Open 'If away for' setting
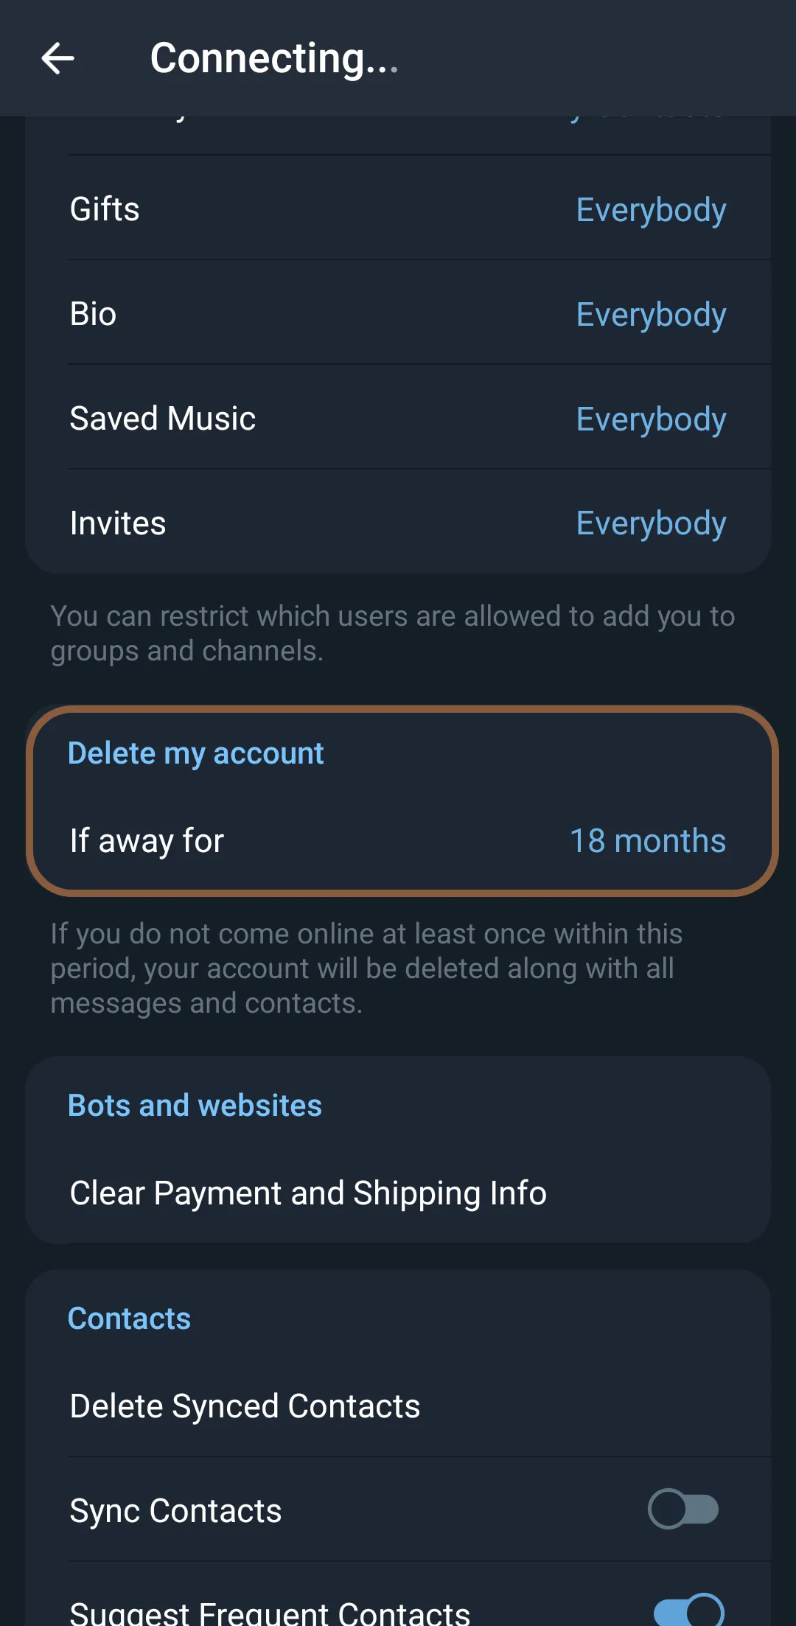This screenshot has height=1626, width=796. tap(147, 841)
